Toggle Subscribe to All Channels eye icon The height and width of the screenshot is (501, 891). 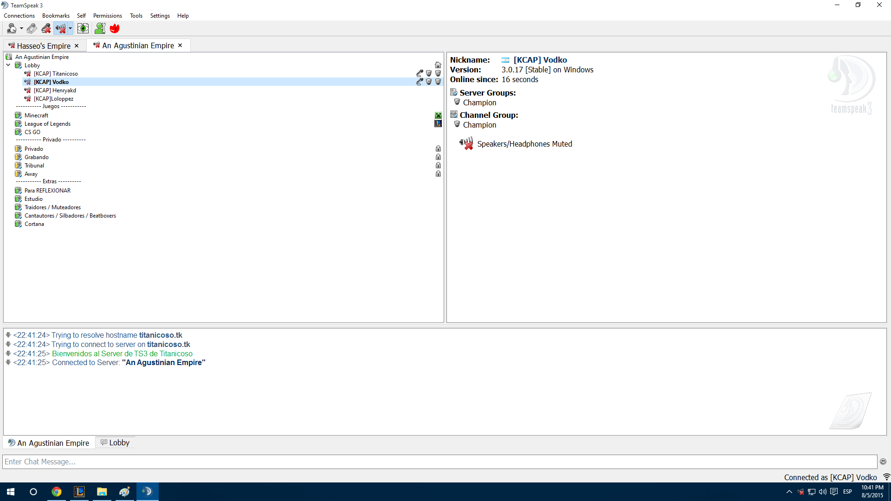click(x=83, y=29)
